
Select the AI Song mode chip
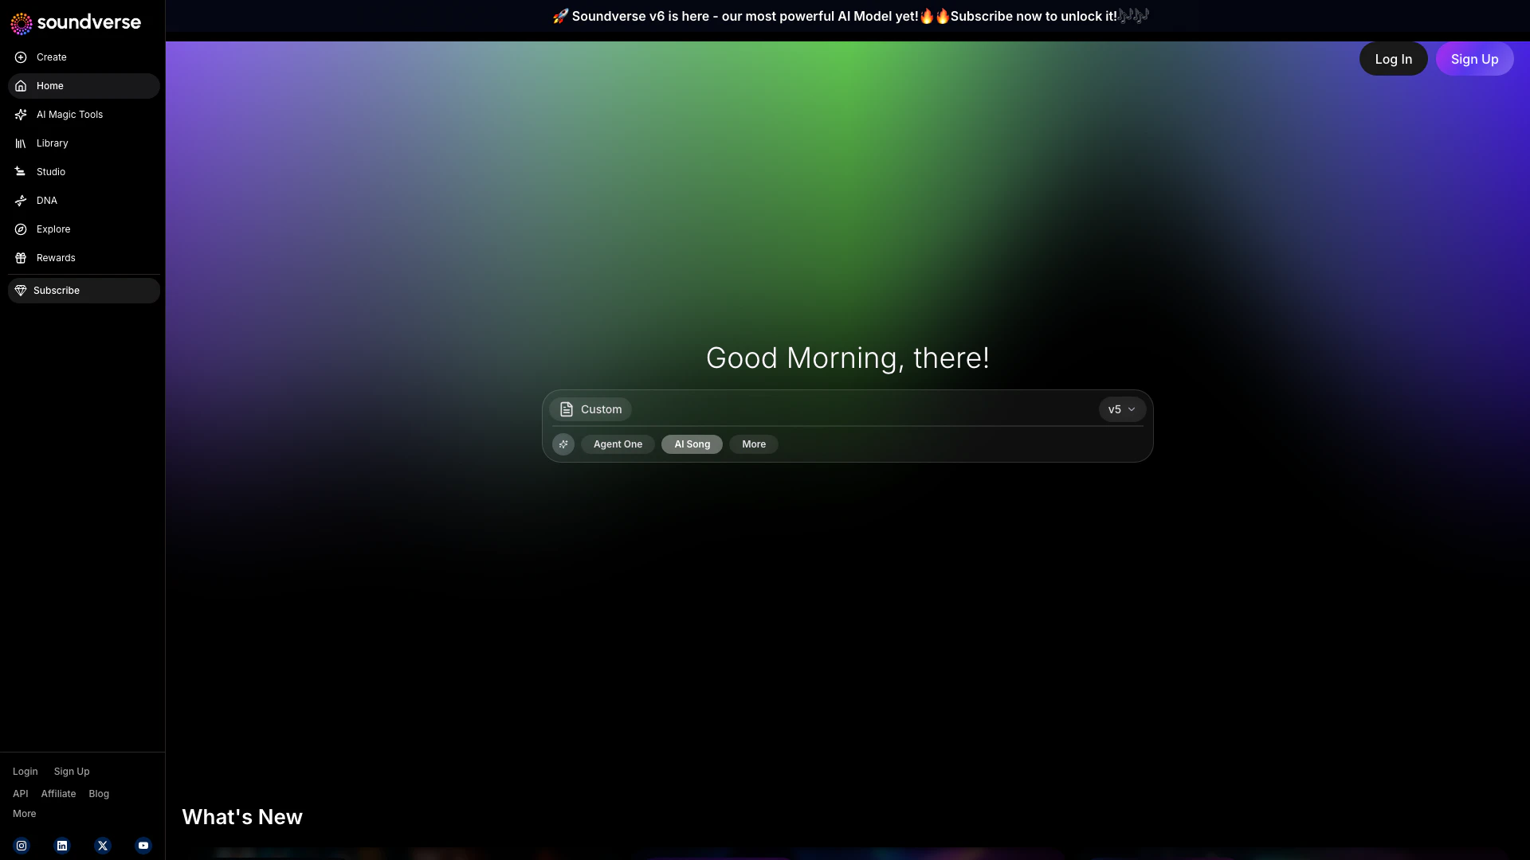tap(692, 444)
